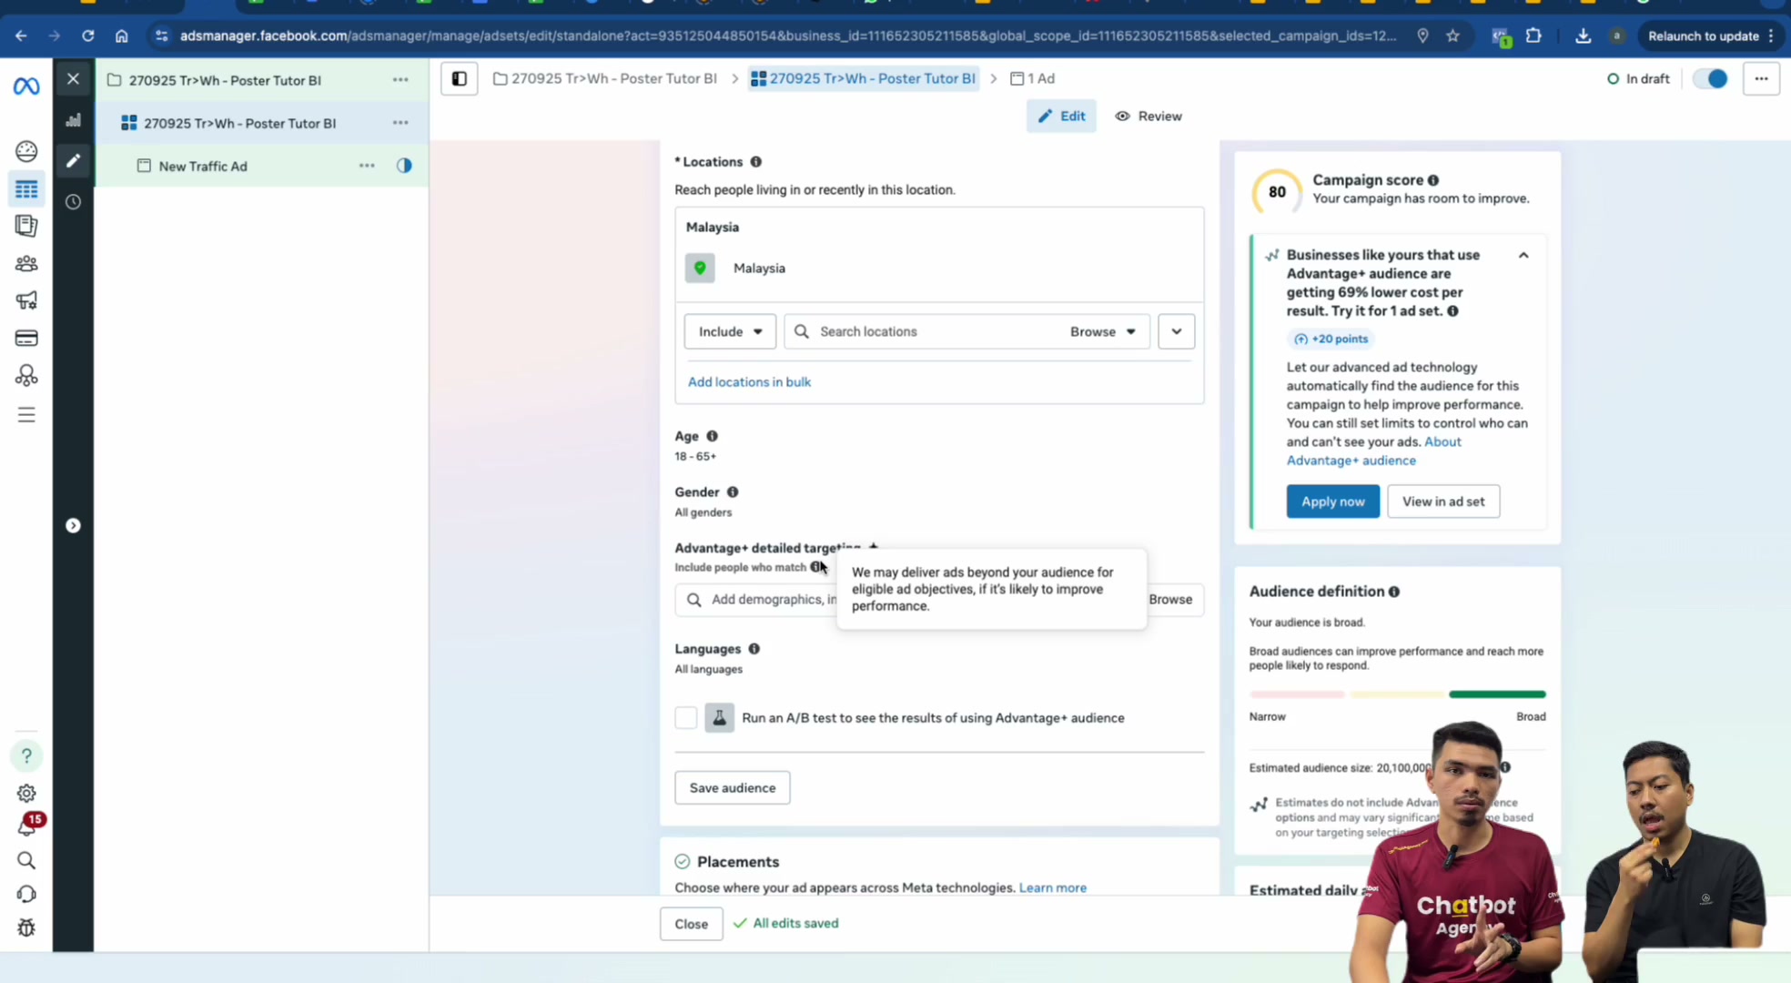Expand the collapsed sidebar arrow button
This screenshot has height=983, width=1791.
[74, 526]
